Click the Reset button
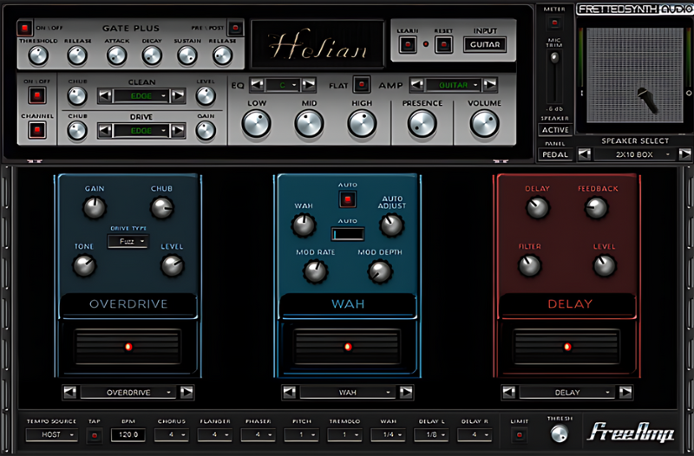 coord(443,45)
